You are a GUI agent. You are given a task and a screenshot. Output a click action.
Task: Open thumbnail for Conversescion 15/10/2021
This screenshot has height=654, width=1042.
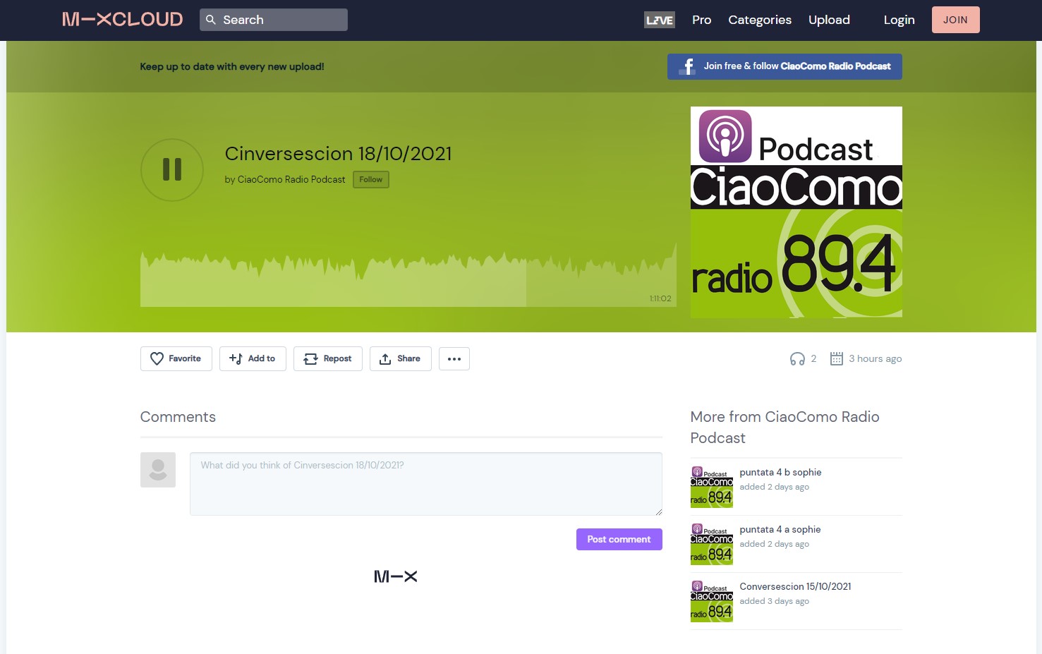[712, 601]
